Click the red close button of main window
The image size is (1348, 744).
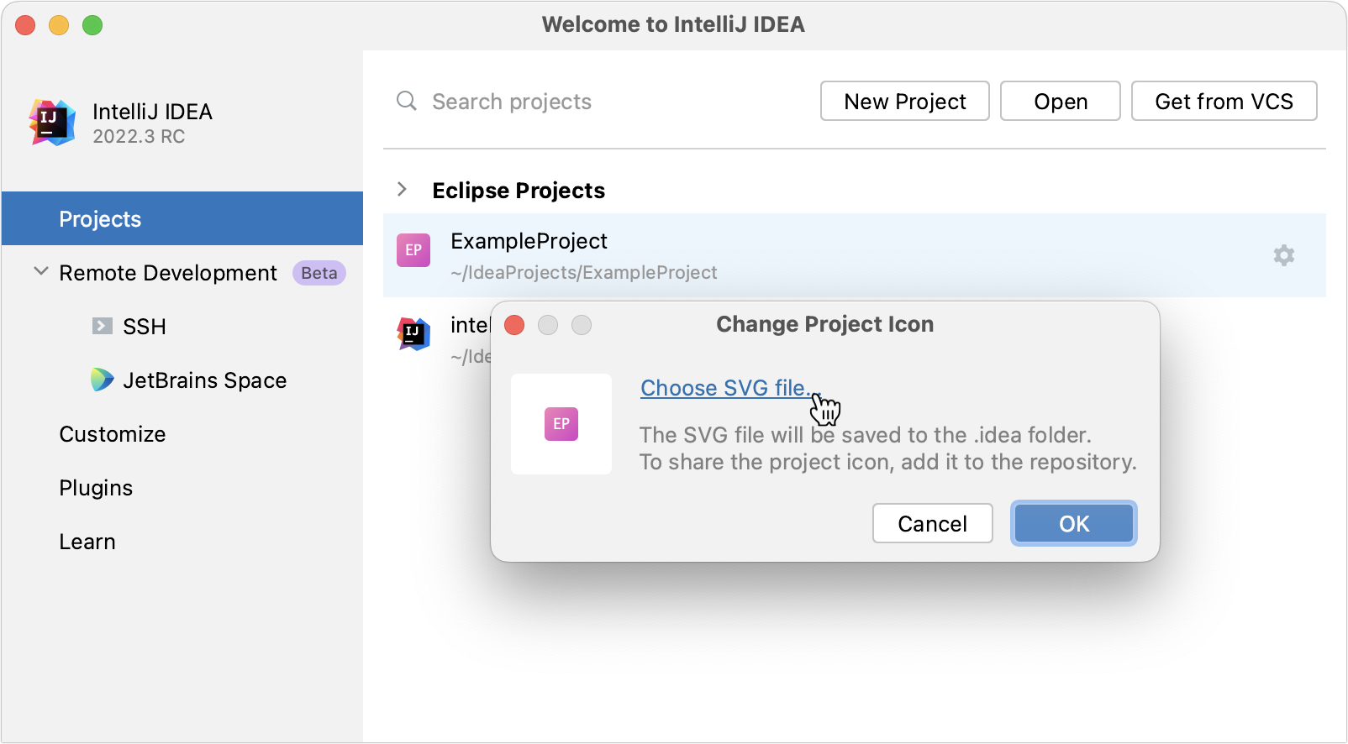(x=25, y=25)
